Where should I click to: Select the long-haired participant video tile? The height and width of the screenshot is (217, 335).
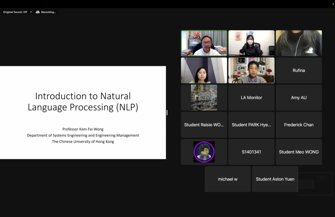[x=299, y=43]
